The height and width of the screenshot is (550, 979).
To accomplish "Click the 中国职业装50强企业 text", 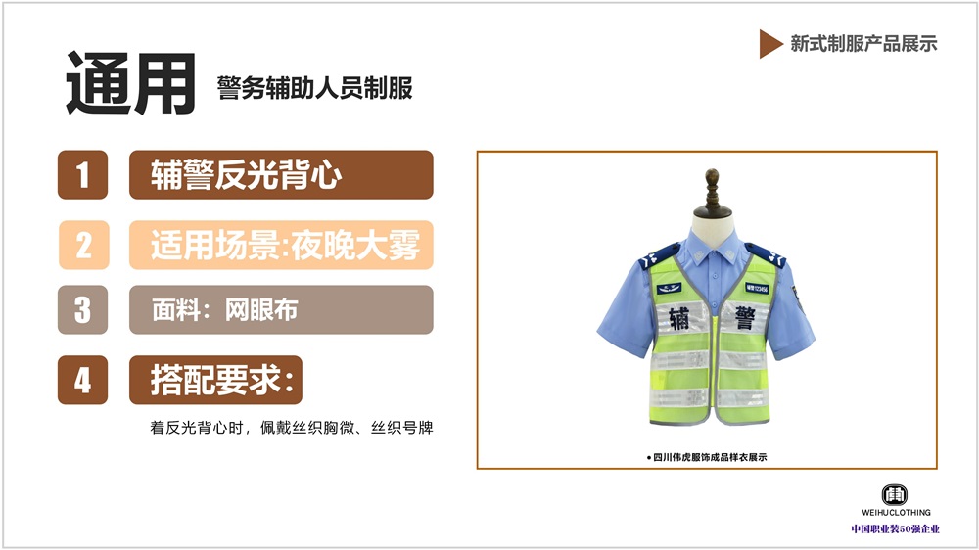I will [x=896, y=529].
